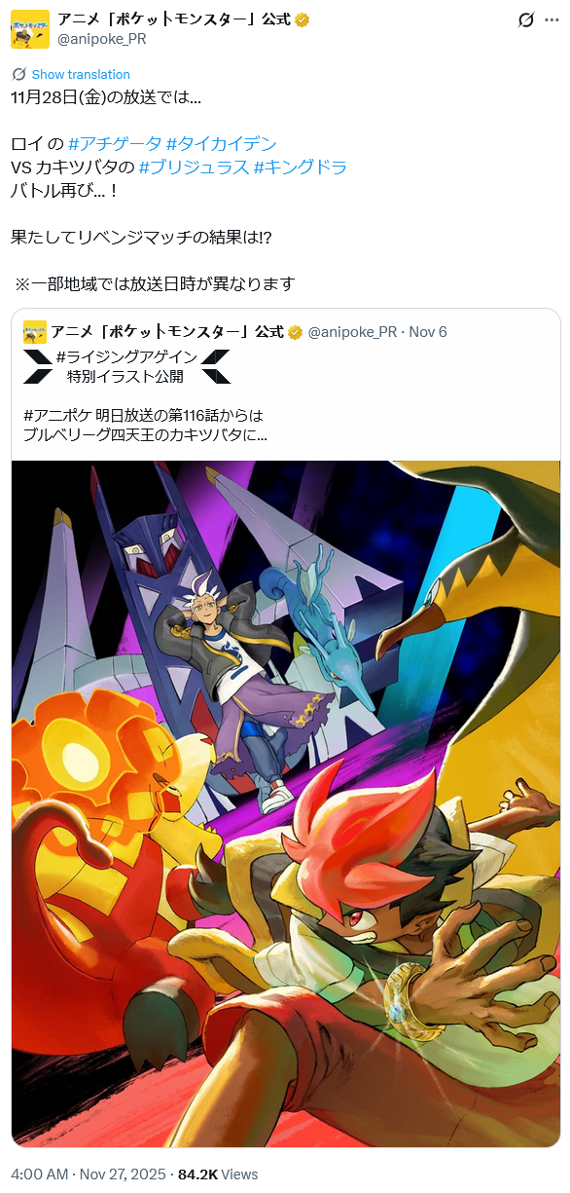Click the quoted tweet's verified badge
Screen dimensions: 570x1193
tap(296, 332)
